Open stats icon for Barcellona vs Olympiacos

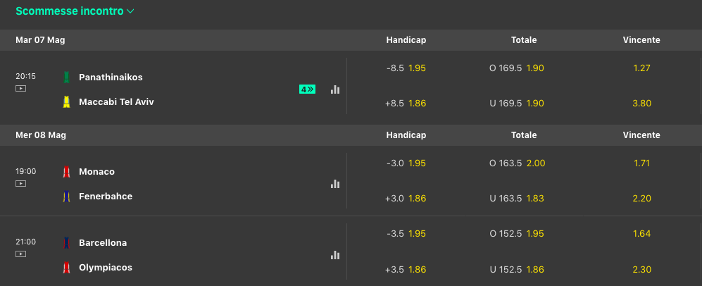tap(335, 255)
